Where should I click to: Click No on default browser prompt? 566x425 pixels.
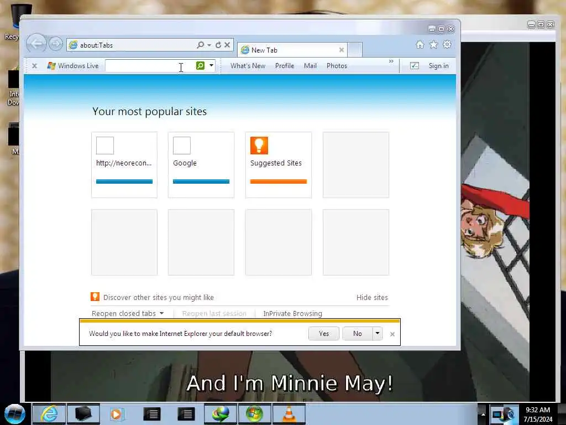point(358,334)
